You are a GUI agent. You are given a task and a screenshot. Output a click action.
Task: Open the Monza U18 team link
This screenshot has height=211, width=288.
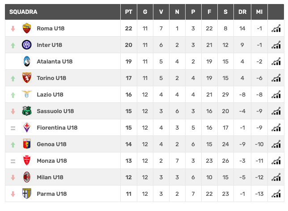(52, 160)
